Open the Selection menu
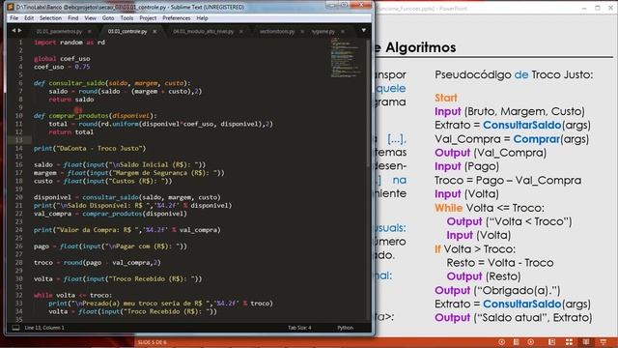 pos(50,18)
